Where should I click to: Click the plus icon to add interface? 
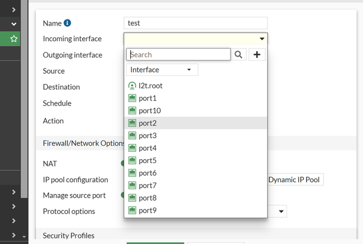[x=257, y=55]
